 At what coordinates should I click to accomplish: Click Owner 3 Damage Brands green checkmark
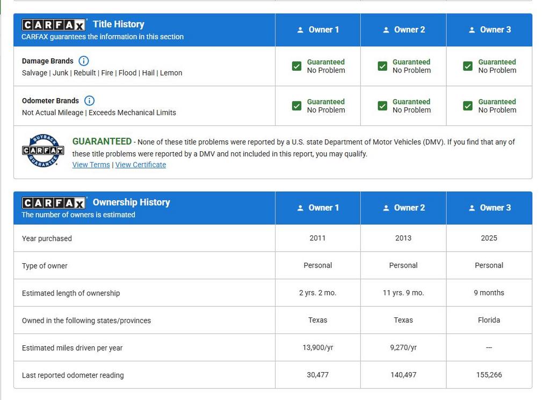468,66
